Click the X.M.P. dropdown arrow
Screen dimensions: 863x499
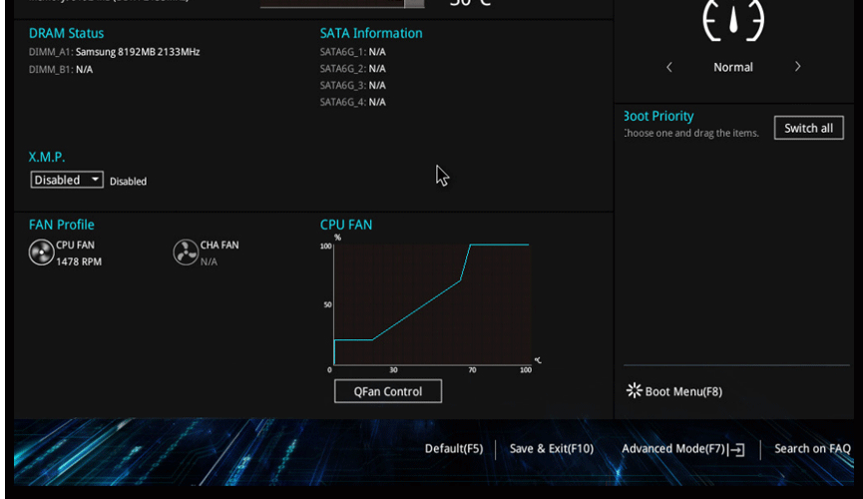[95, 180]
